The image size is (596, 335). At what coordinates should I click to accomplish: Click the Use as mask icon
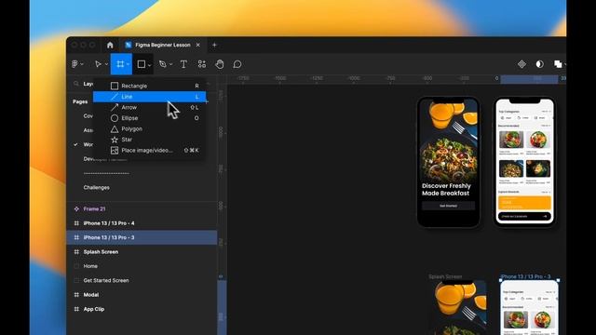click(x=539, y=64)
